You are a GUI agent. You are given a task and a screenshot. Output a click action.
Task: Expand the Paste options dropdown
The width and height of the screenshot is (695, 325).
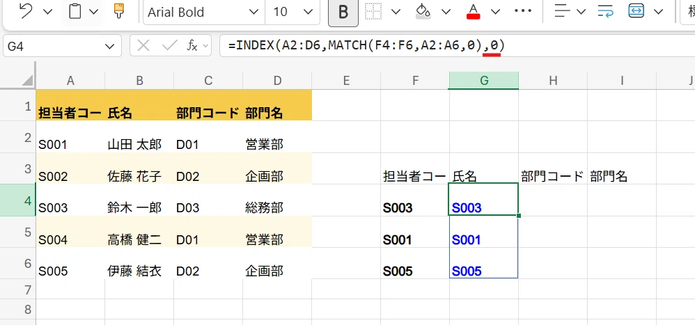tap(94, 12)
